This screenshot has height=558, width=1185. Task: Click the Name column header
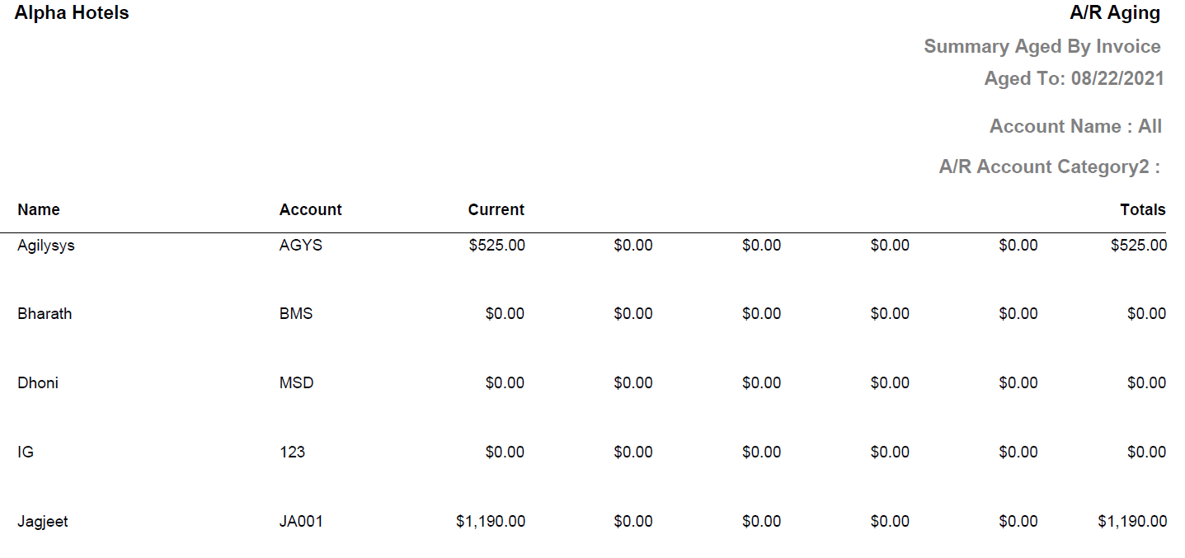[x=39, y=209]
